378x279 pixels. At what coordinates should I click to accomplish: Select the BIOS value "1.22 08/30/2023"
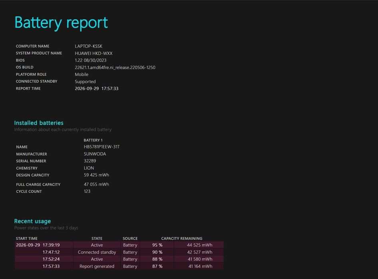click(x=90, y=60)
